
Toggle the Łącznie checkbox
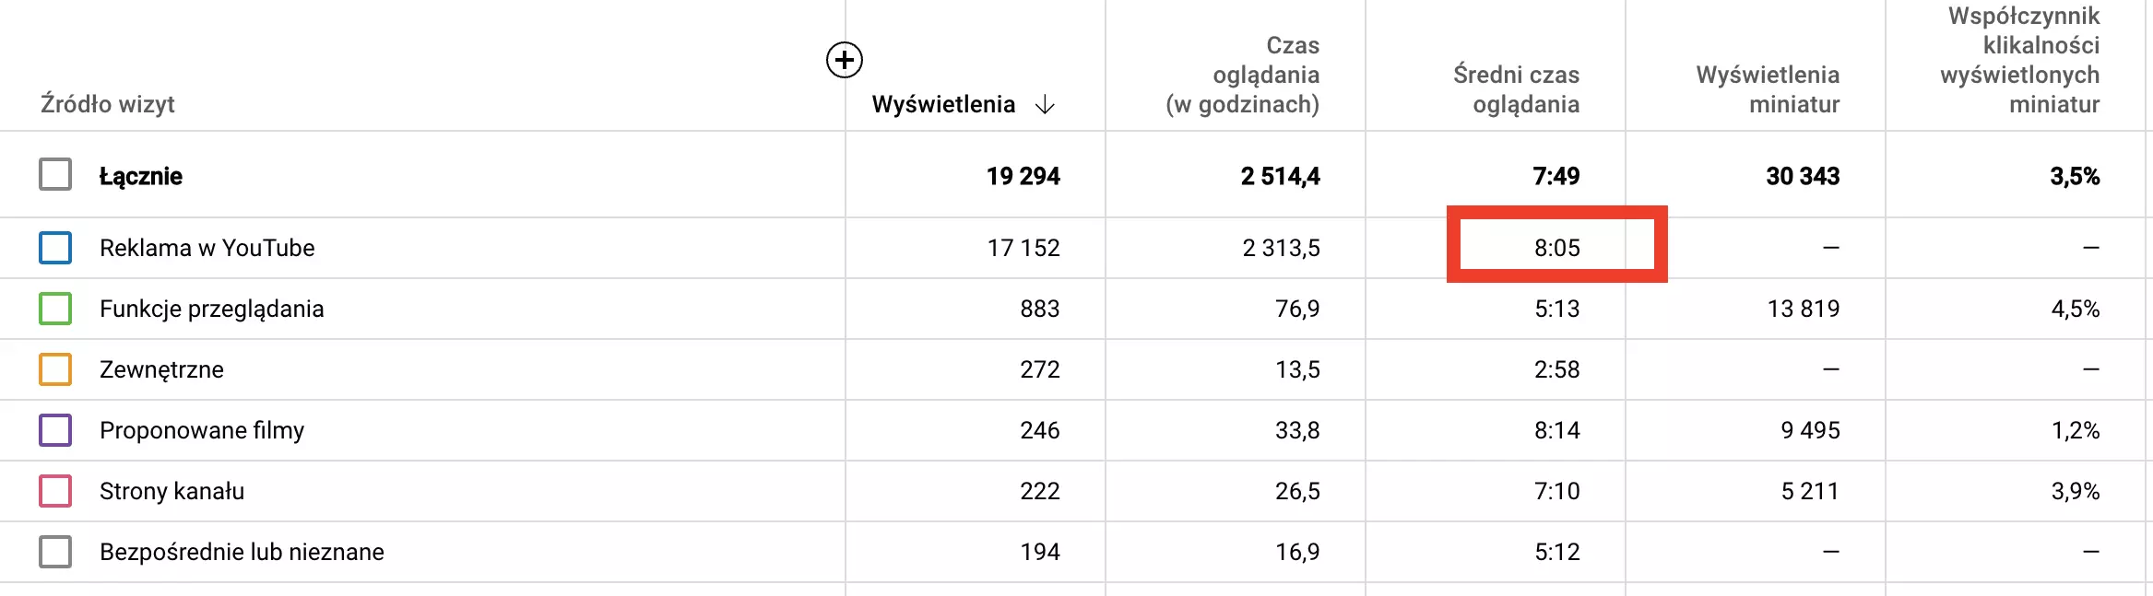tap(55, 174)
